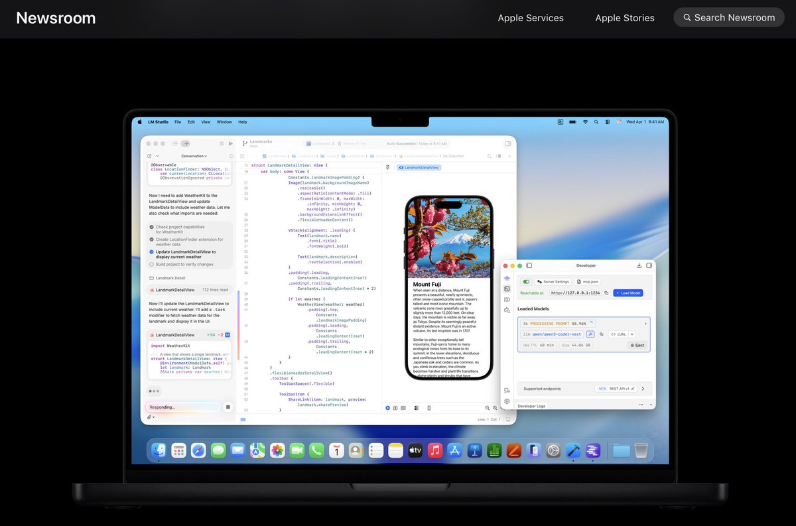Open Server Settings in Developer window
This screenshot has width=796, height=526.
[553, 282]
